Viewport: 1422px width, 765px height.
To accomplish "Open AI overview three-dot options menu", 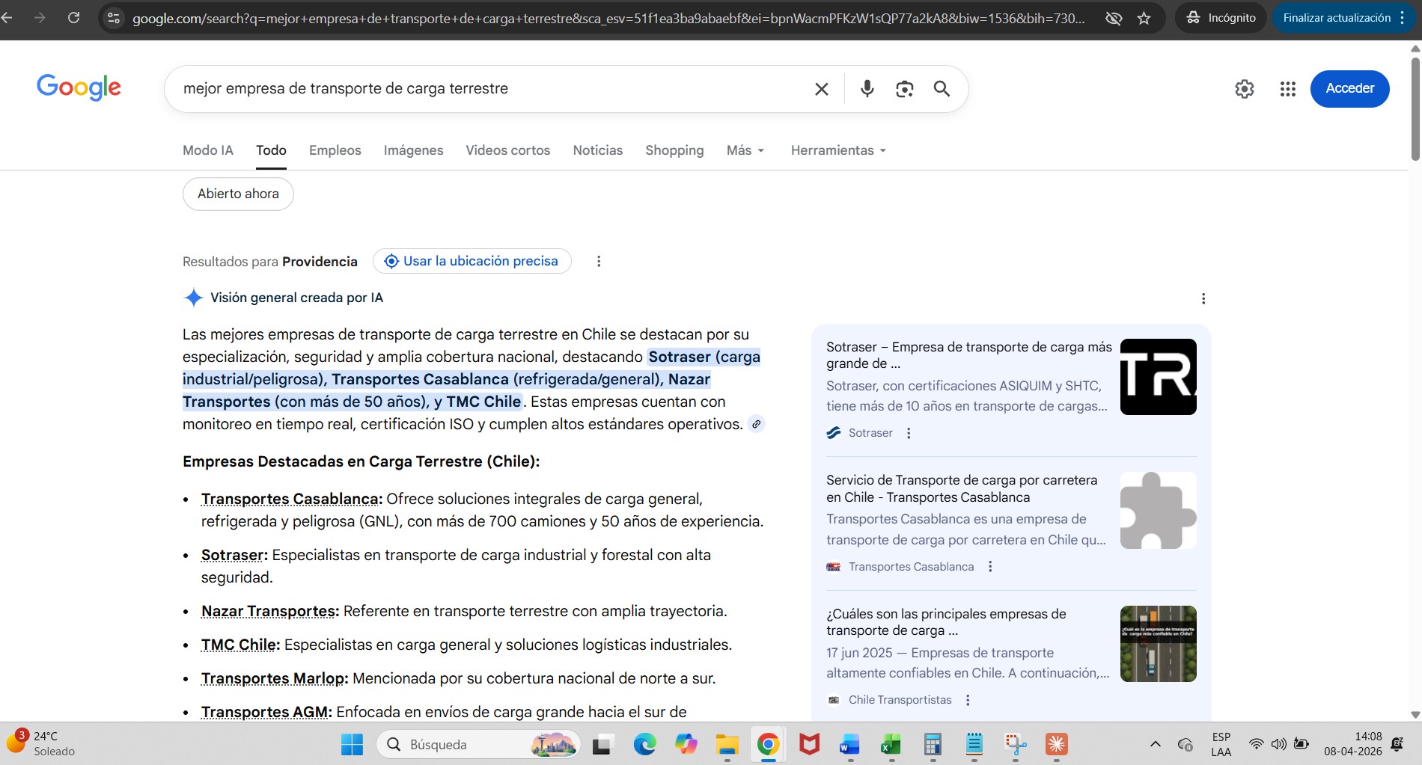I will (x=1203, y=298).
